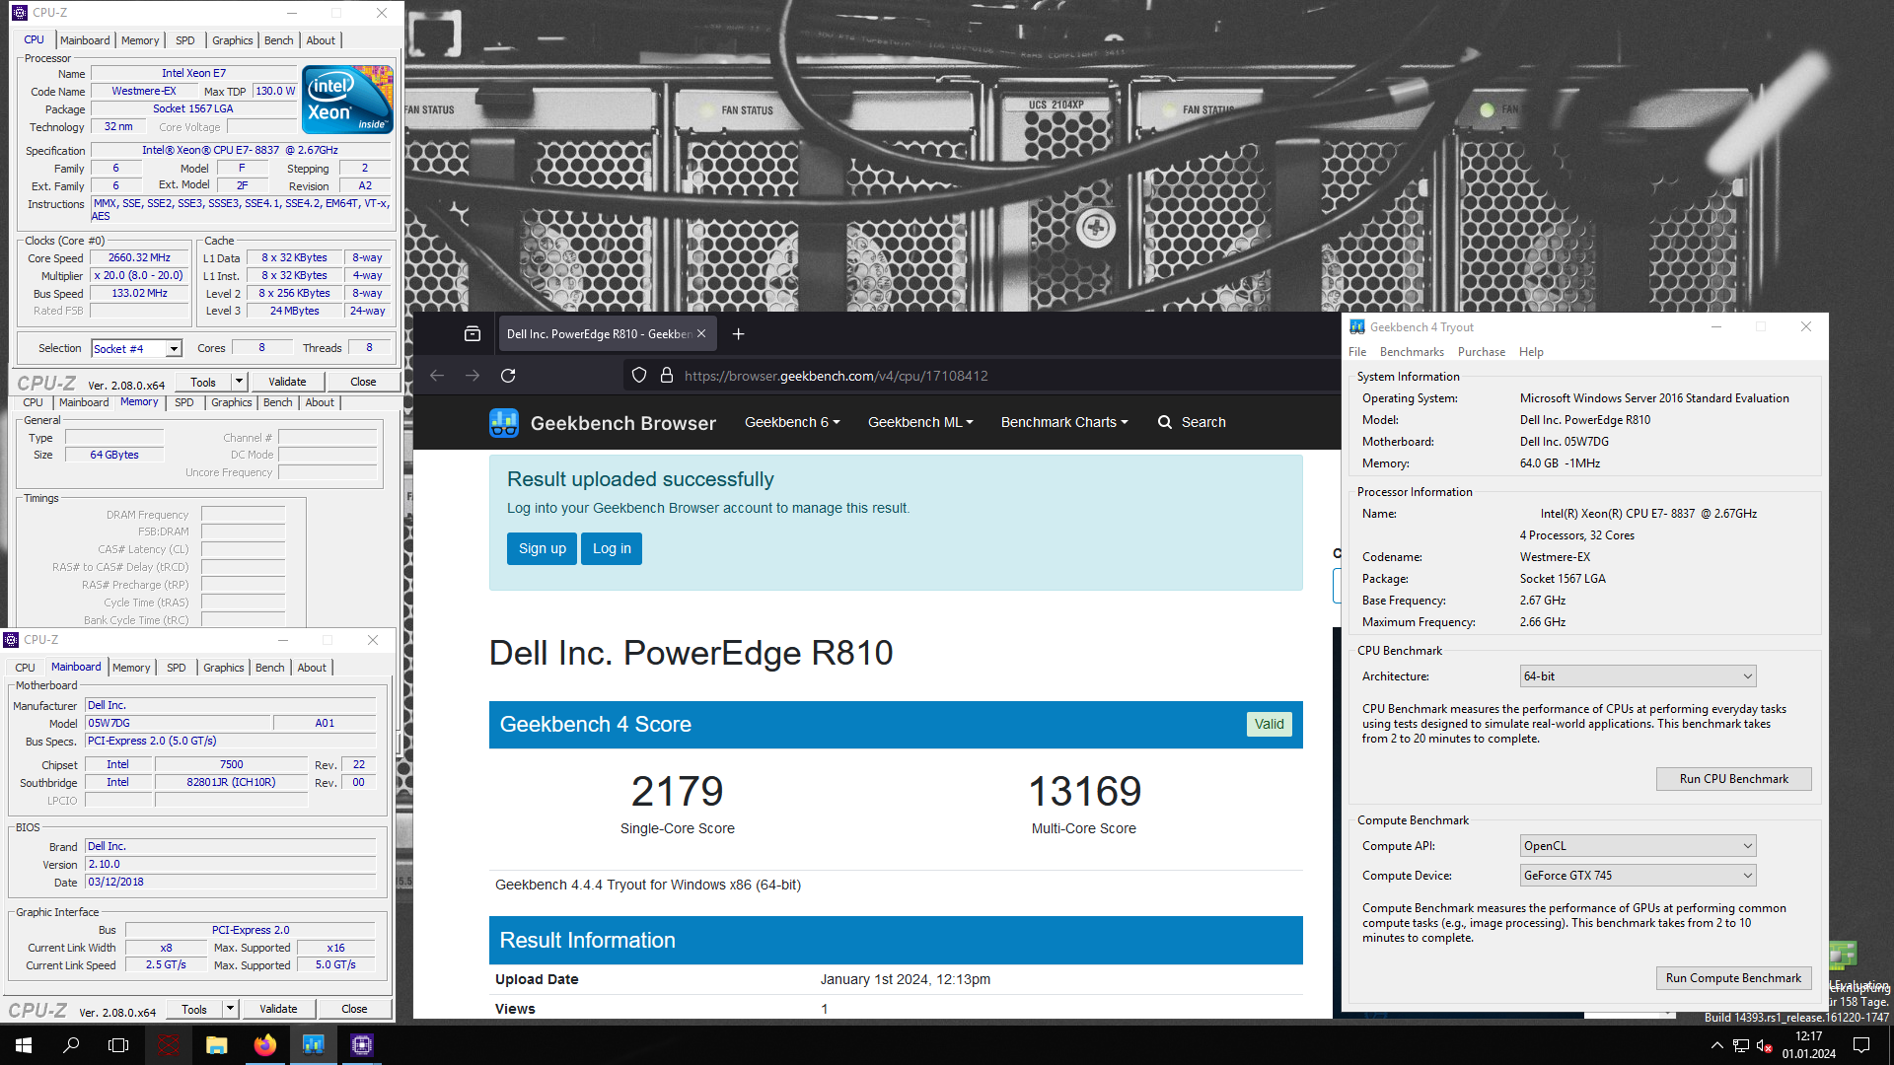Expand Geekbench 6 menu
1894x1065 pixels.
[x=792, y=422]
